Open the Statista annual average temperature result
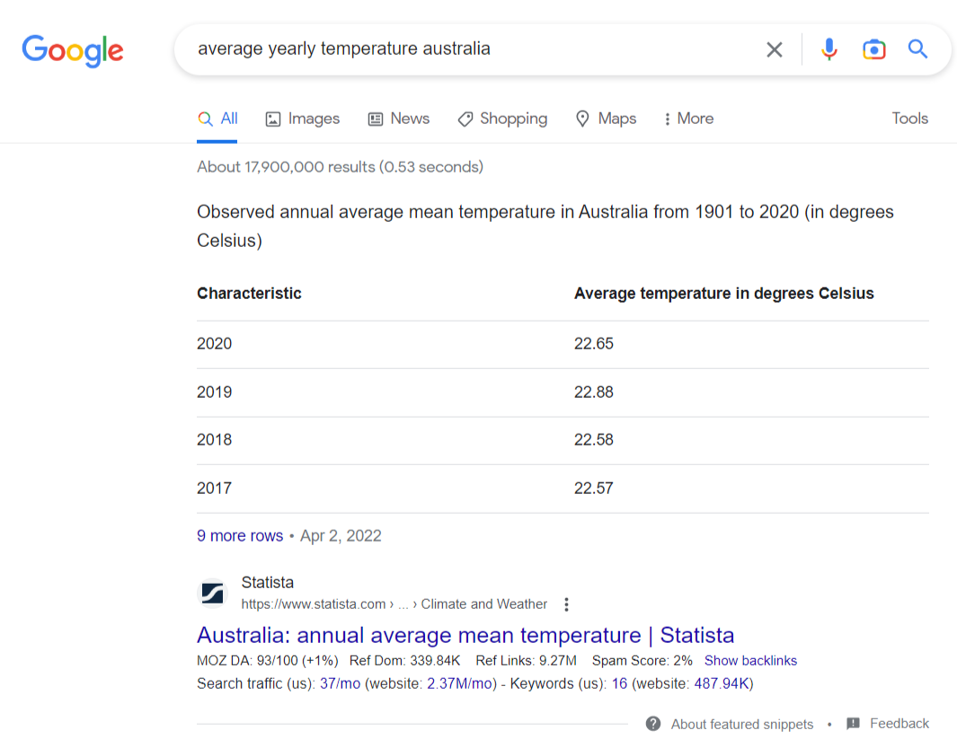This screenshot has height=739, width=957. click(x=465, y=635)
